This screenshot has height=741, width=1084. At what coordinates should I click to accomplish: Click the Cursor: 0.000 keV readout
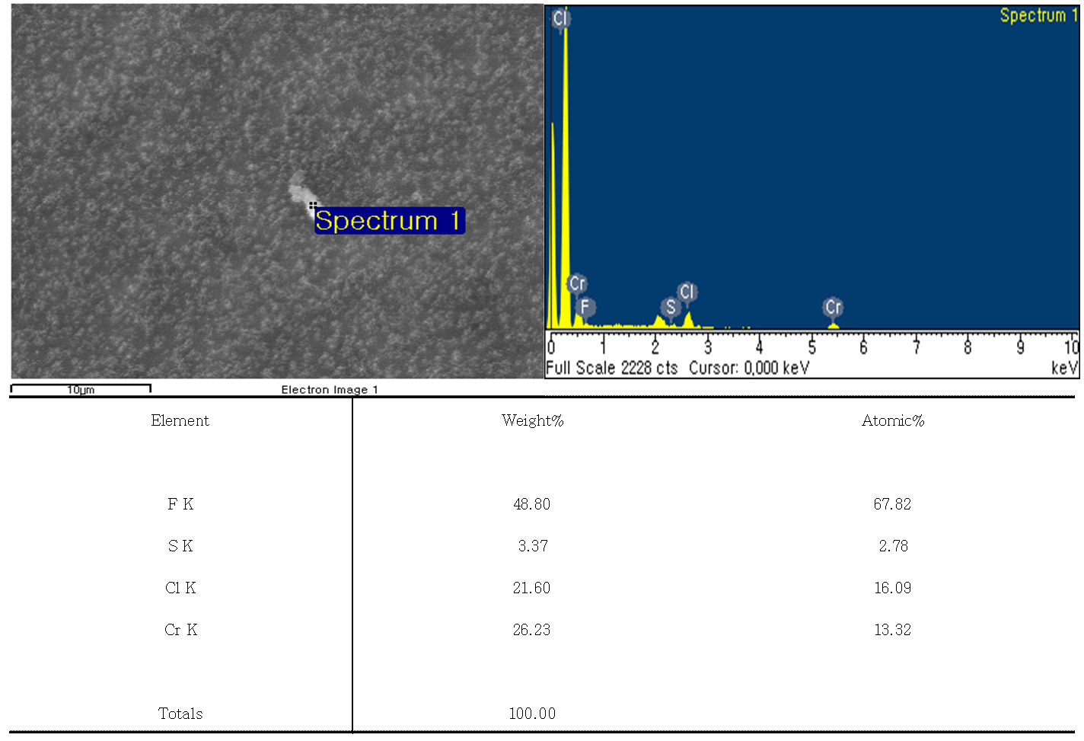point(749,368)
